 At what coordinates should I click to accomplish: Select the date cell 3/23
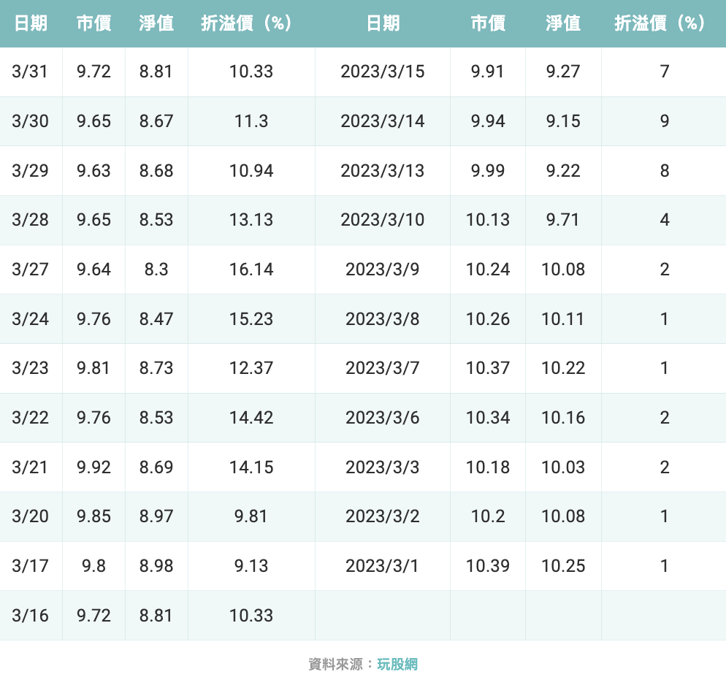coord(30,368)
